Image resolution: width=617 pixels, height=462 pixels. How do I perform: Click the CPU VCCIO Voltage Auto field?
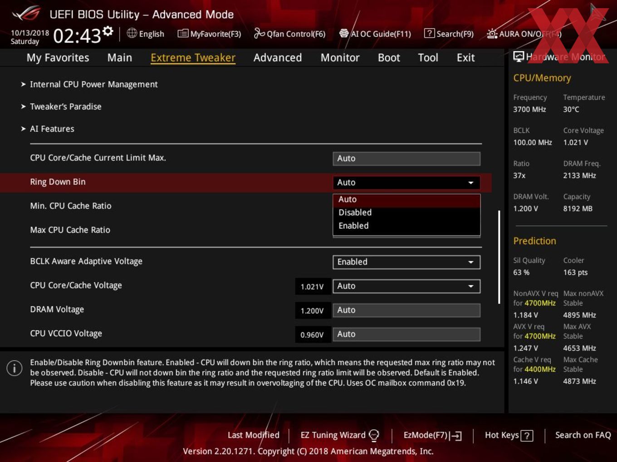pos(406,334)
